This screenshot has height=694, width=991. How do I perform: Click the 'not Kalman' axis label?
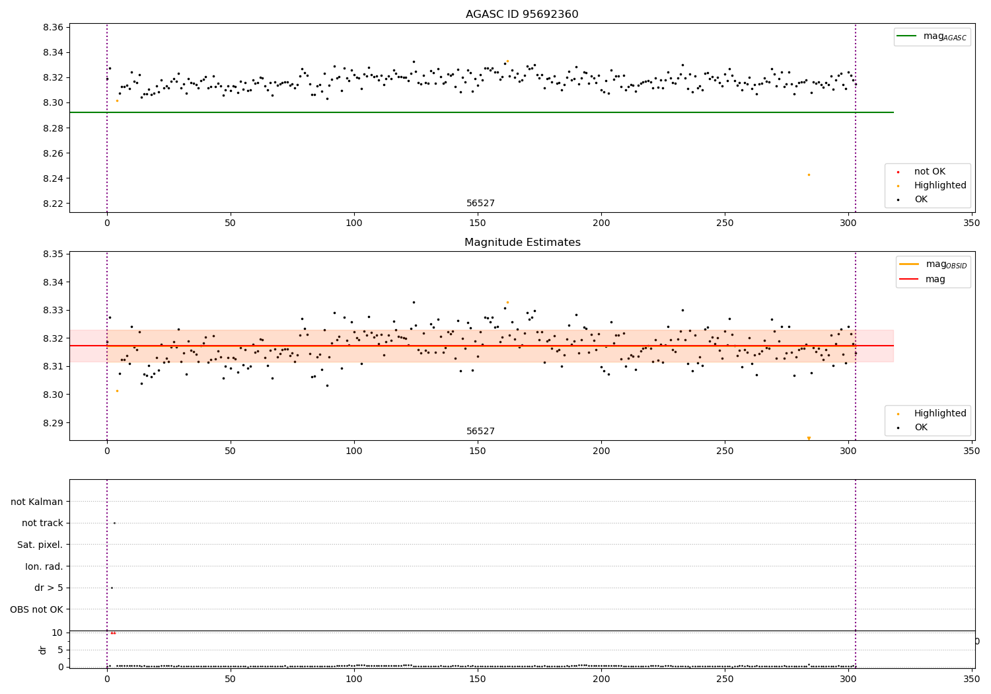(x=37, y=502)
